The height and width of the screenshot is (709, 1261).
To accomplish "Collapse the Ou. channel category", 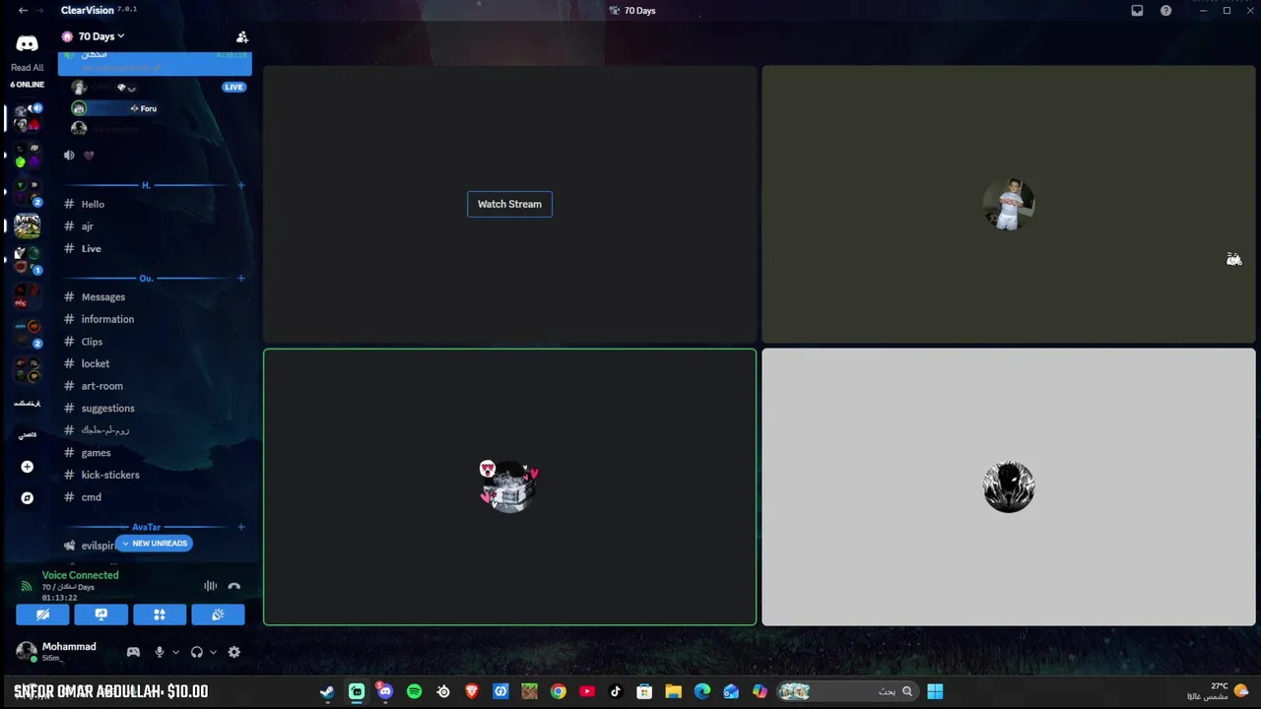I will [146, 279].
